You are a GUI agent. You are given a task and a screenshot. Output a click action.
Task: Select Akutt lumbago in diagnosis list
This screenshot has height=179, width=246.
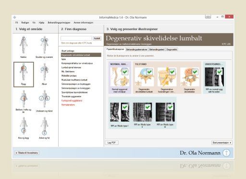[x=68, y=51]
